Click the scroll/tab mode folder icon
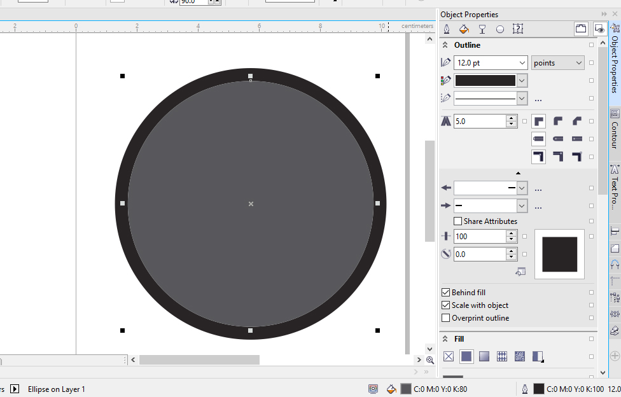The image size is (621, 397). click(x=581, y=29)
